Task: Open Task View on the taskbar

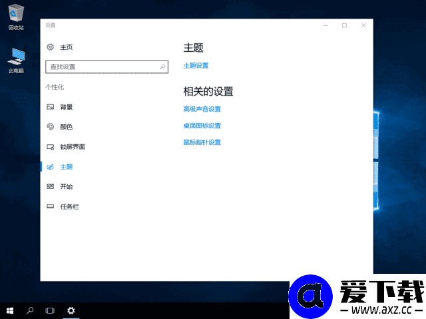Action: [50, 310]
